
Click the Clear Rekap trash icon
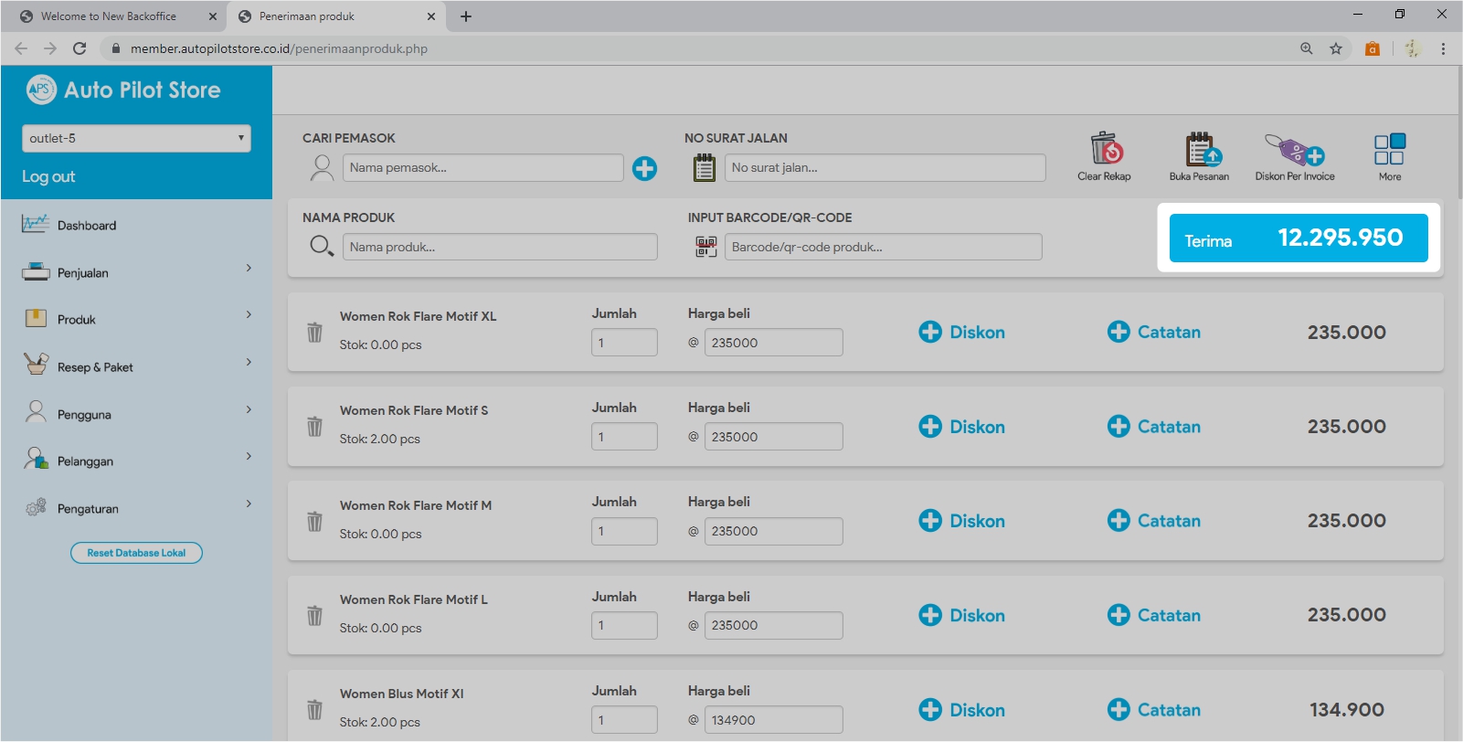coord(1105,149)
